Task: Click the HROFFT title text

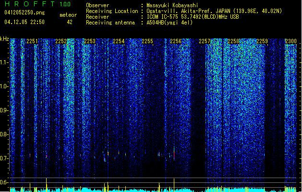Action: (x=30, y=4)
